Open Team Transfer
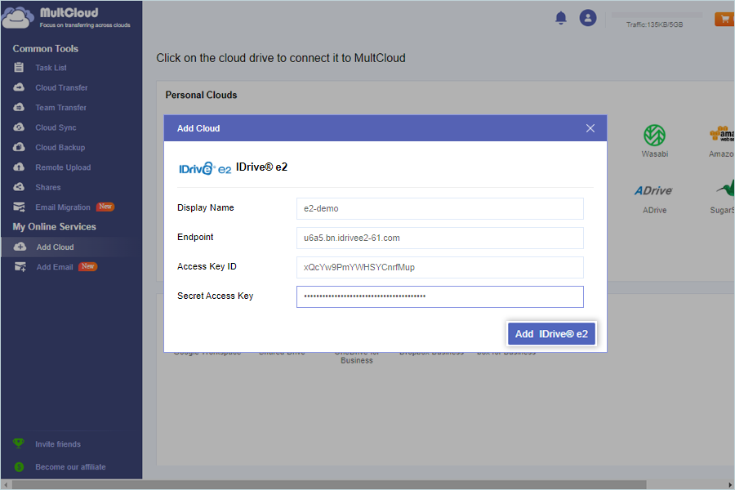The width and height of the screenshot is (735, 490). coord(61,107)
